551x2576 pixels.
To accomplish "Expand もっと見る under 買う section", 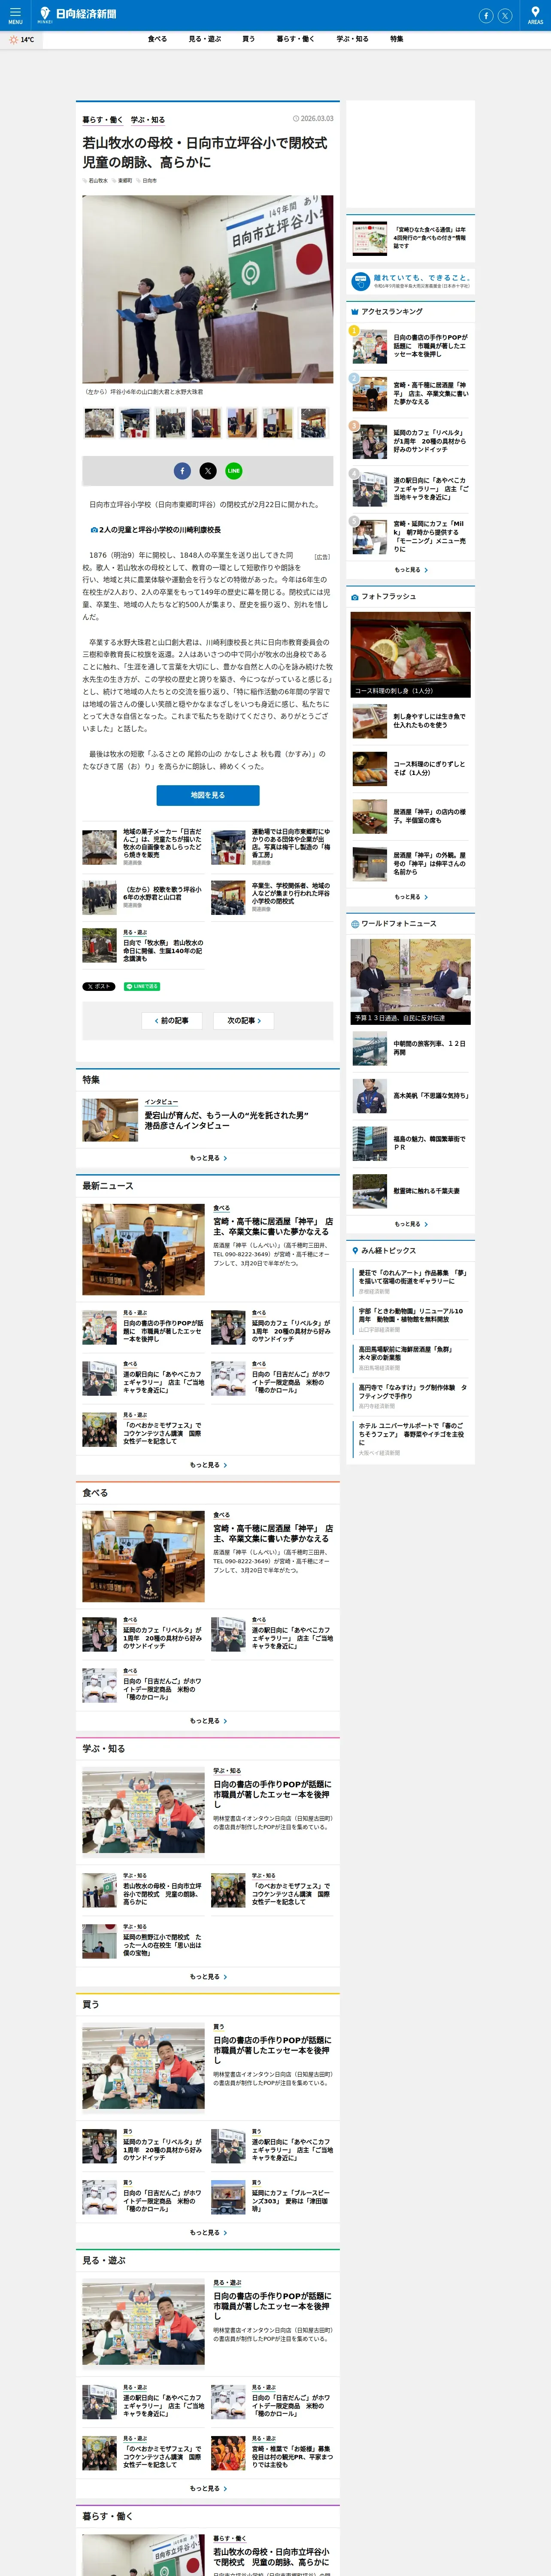I will point(208,2233).
